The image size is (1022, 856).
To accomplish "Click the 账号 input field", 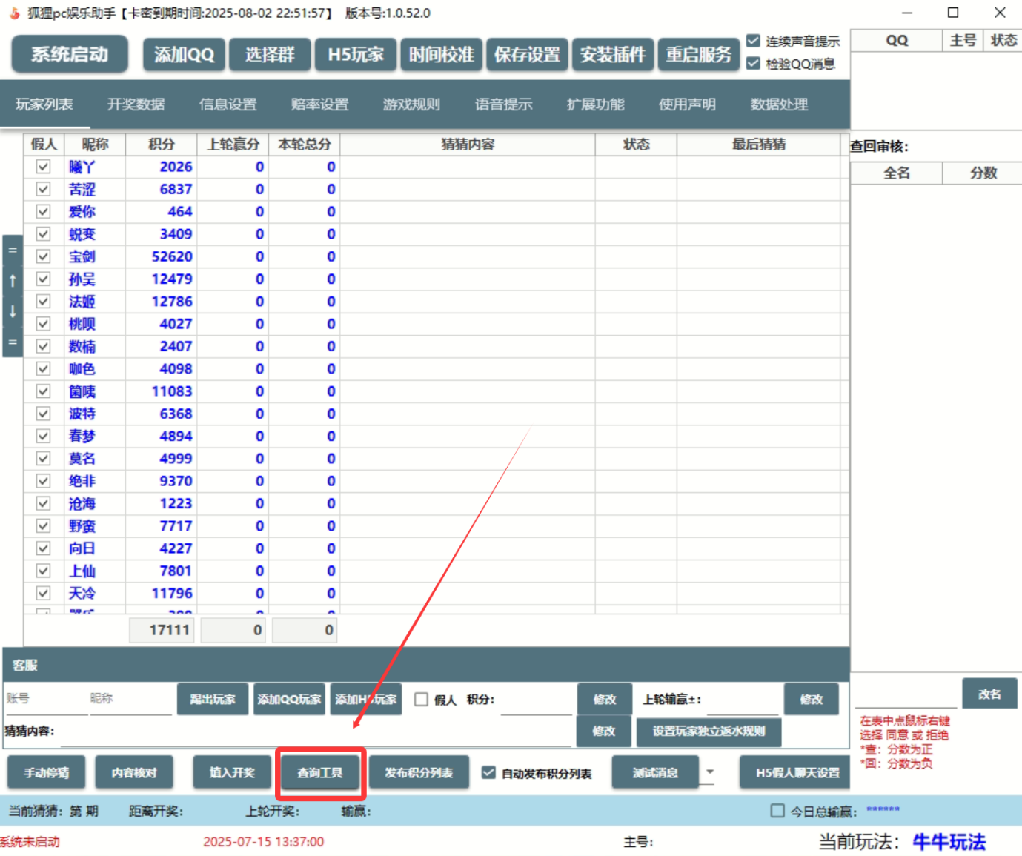I will pyautogui.click(x=44, y=699).
